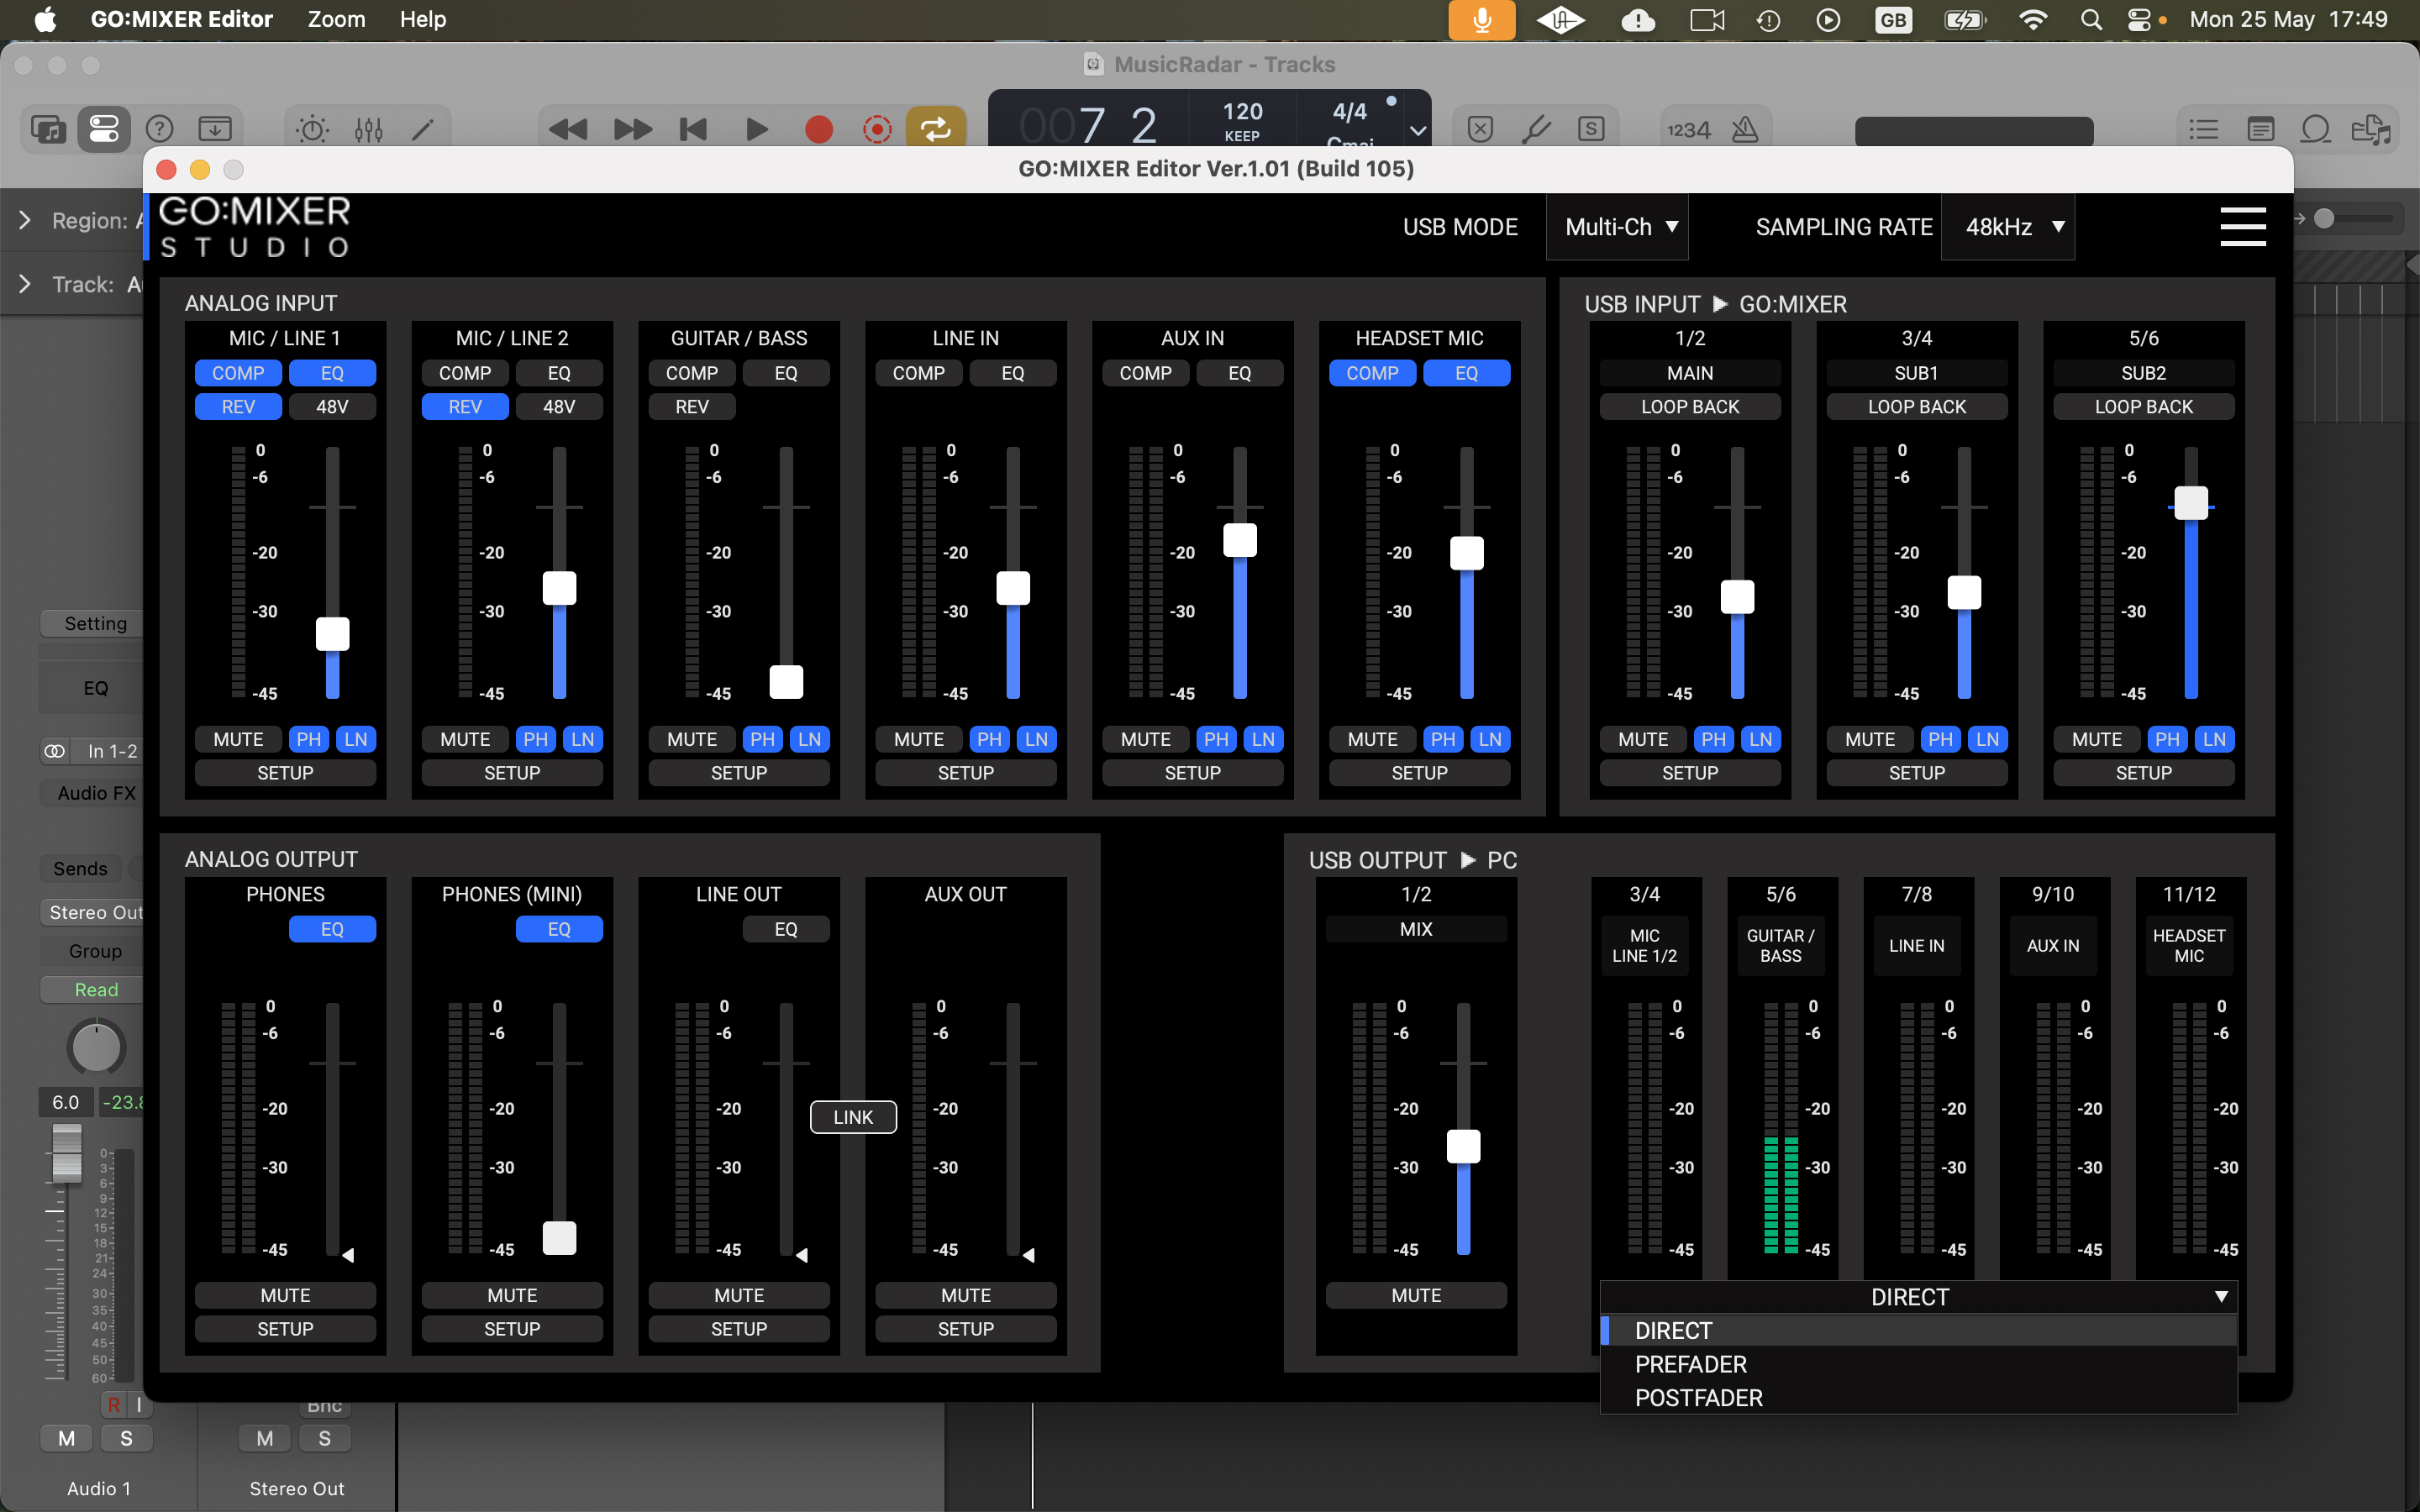This screenshot has height=1512, width=2420.
Task: Click the LINK button between outputs
Action: pos(853,1117)
